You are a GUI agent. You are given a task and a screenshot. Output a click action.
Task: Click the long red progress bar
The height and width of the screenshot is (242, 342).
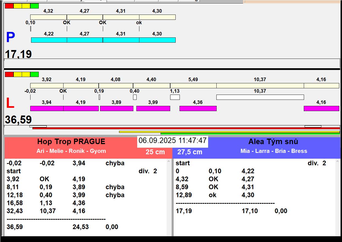click(x=186, y=128)
